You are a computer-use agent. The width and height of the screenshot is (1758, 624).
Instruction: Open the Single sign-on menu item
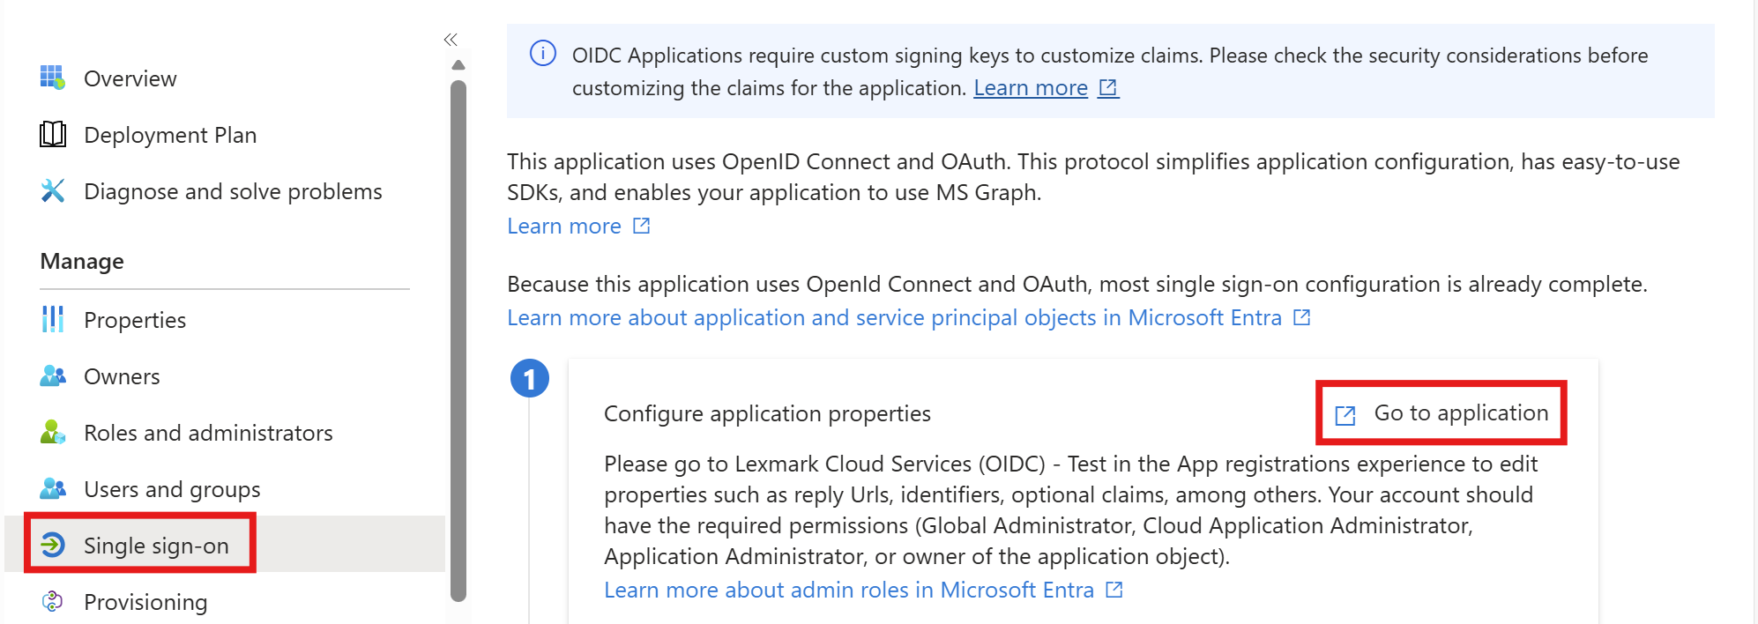click(x=155, y=546)
